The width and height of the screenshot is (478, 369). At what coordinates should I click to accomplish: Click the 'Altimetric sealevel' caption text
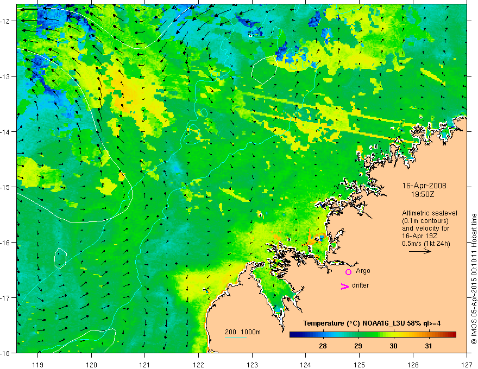pos(430,213)
